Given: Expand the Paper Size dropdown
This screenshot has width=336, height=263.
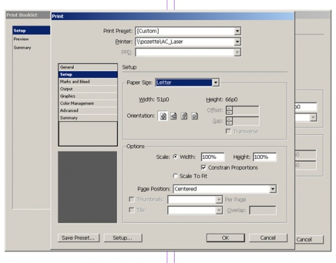Looking at the screenshot, I should (x=216, y=83).
